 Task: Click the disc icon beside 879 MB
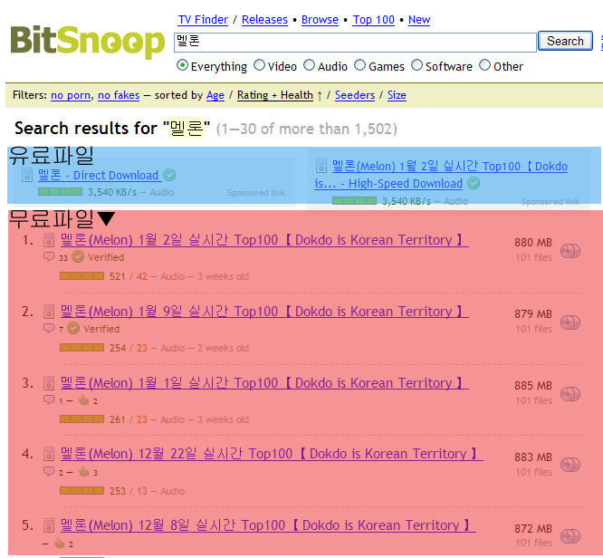(569, 322)
